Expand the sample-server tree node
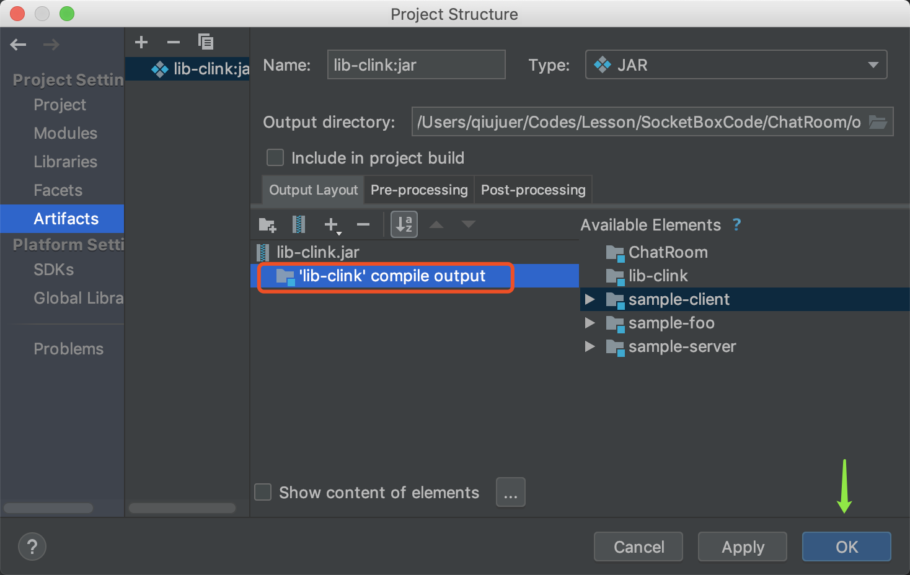The height and width of the screenshot is (575, 910). (590, 347)
